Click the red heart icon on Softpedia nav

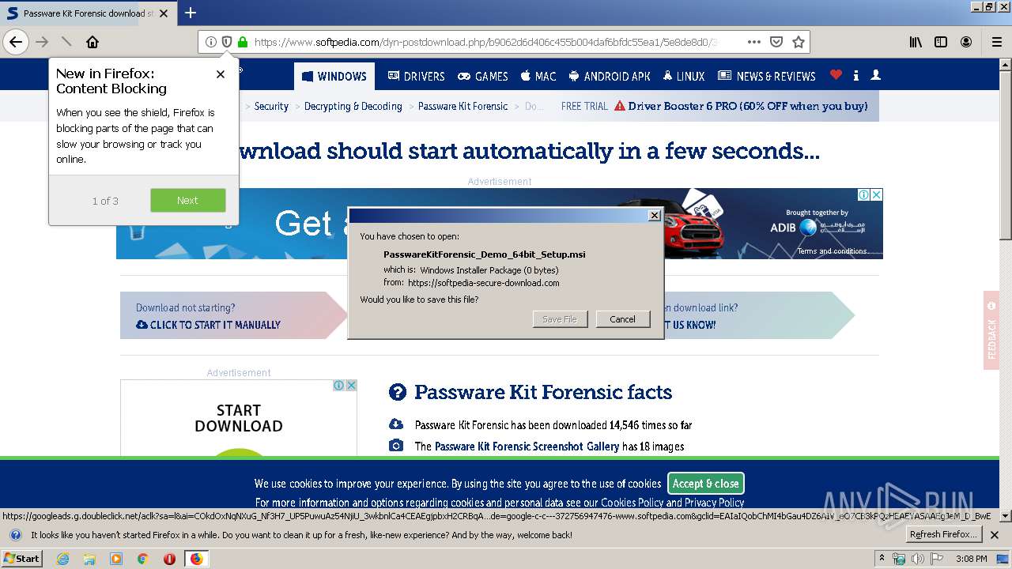pos(836,75)
